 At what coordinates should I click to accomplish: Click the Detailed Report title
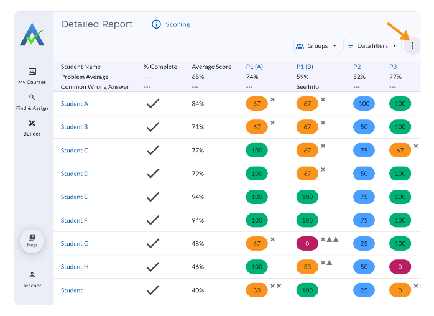tap(96, 24)
